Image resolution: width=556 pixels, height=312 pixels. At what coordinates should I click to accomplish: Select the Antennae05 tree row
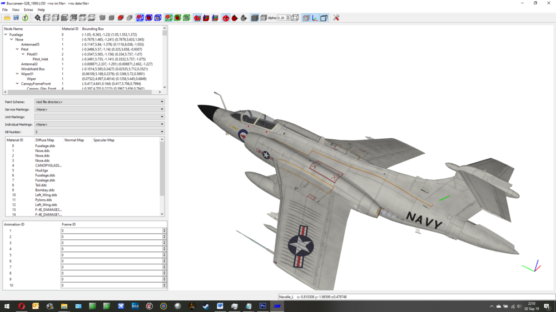pos(30,44)
